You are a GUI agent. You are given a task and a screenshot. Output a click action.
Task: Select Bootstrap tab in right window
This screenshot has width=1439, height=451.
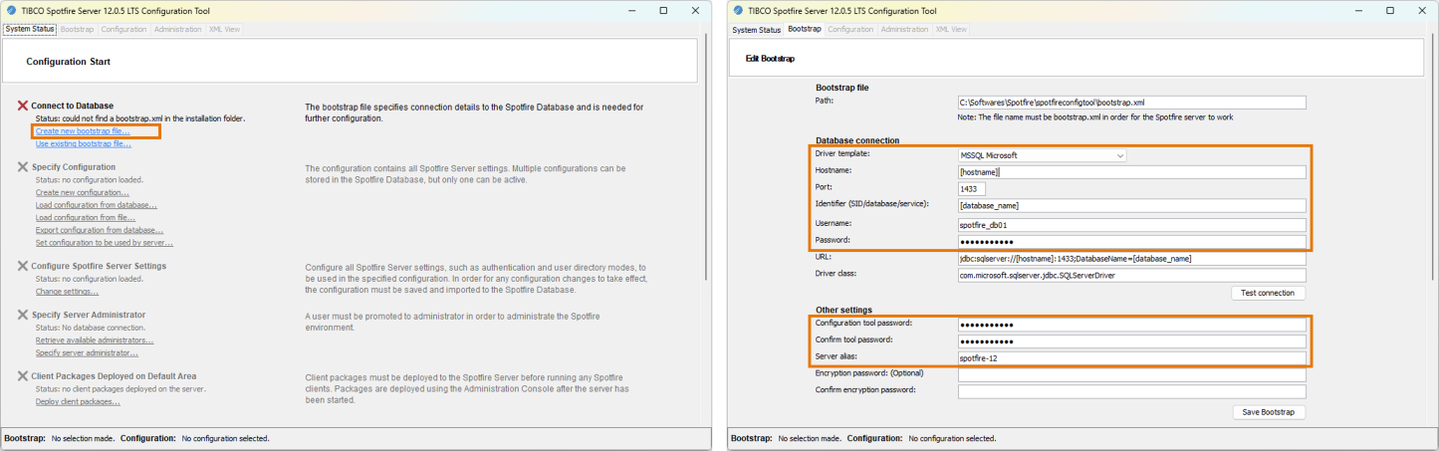click(x=804, y=29)
